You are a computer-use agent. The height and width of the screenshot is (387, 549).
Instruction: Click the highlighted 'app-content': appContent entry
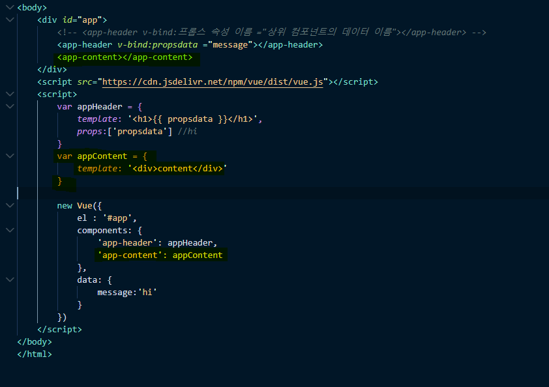click(160, 255)
